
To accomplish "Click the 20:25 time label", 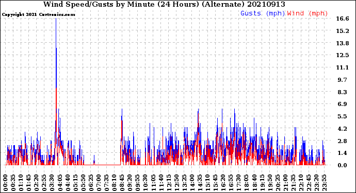I will 278,183.
